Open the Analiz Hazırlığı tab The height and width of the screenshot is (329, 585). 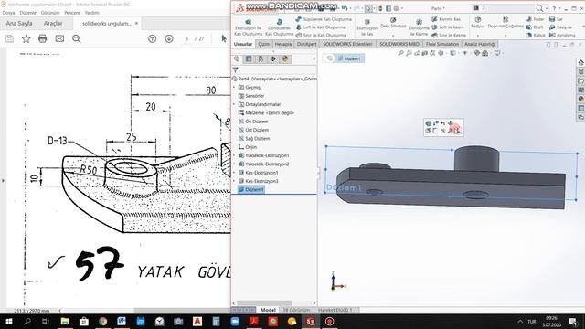tap(479, 44)
